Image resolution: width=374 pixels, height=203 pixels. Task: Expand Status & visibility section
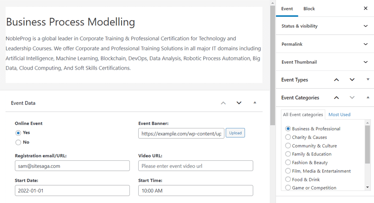point(325,26)
